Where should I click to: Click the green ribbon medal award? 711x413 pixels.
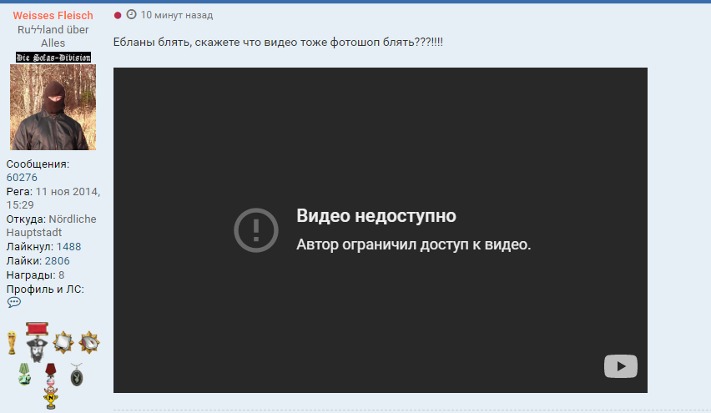(24, 374)
